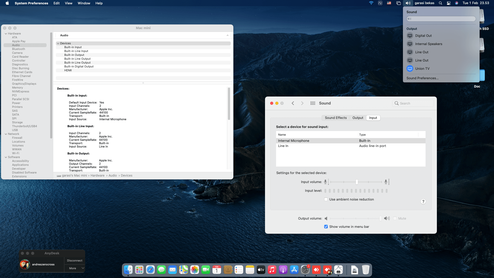
Task: Collapse the Hardware tree in the sidebar
Action: pos(5,33)
